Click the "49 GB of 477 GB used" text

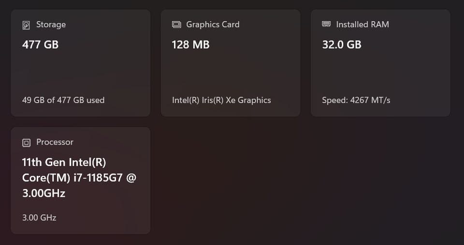(x=63, y=100)
